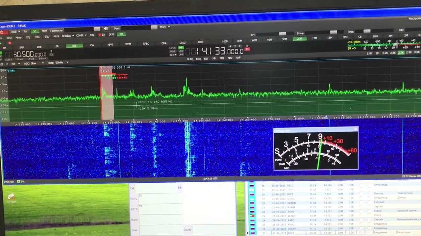
Task: Click the Drive level slider handle
Action: 333,32
